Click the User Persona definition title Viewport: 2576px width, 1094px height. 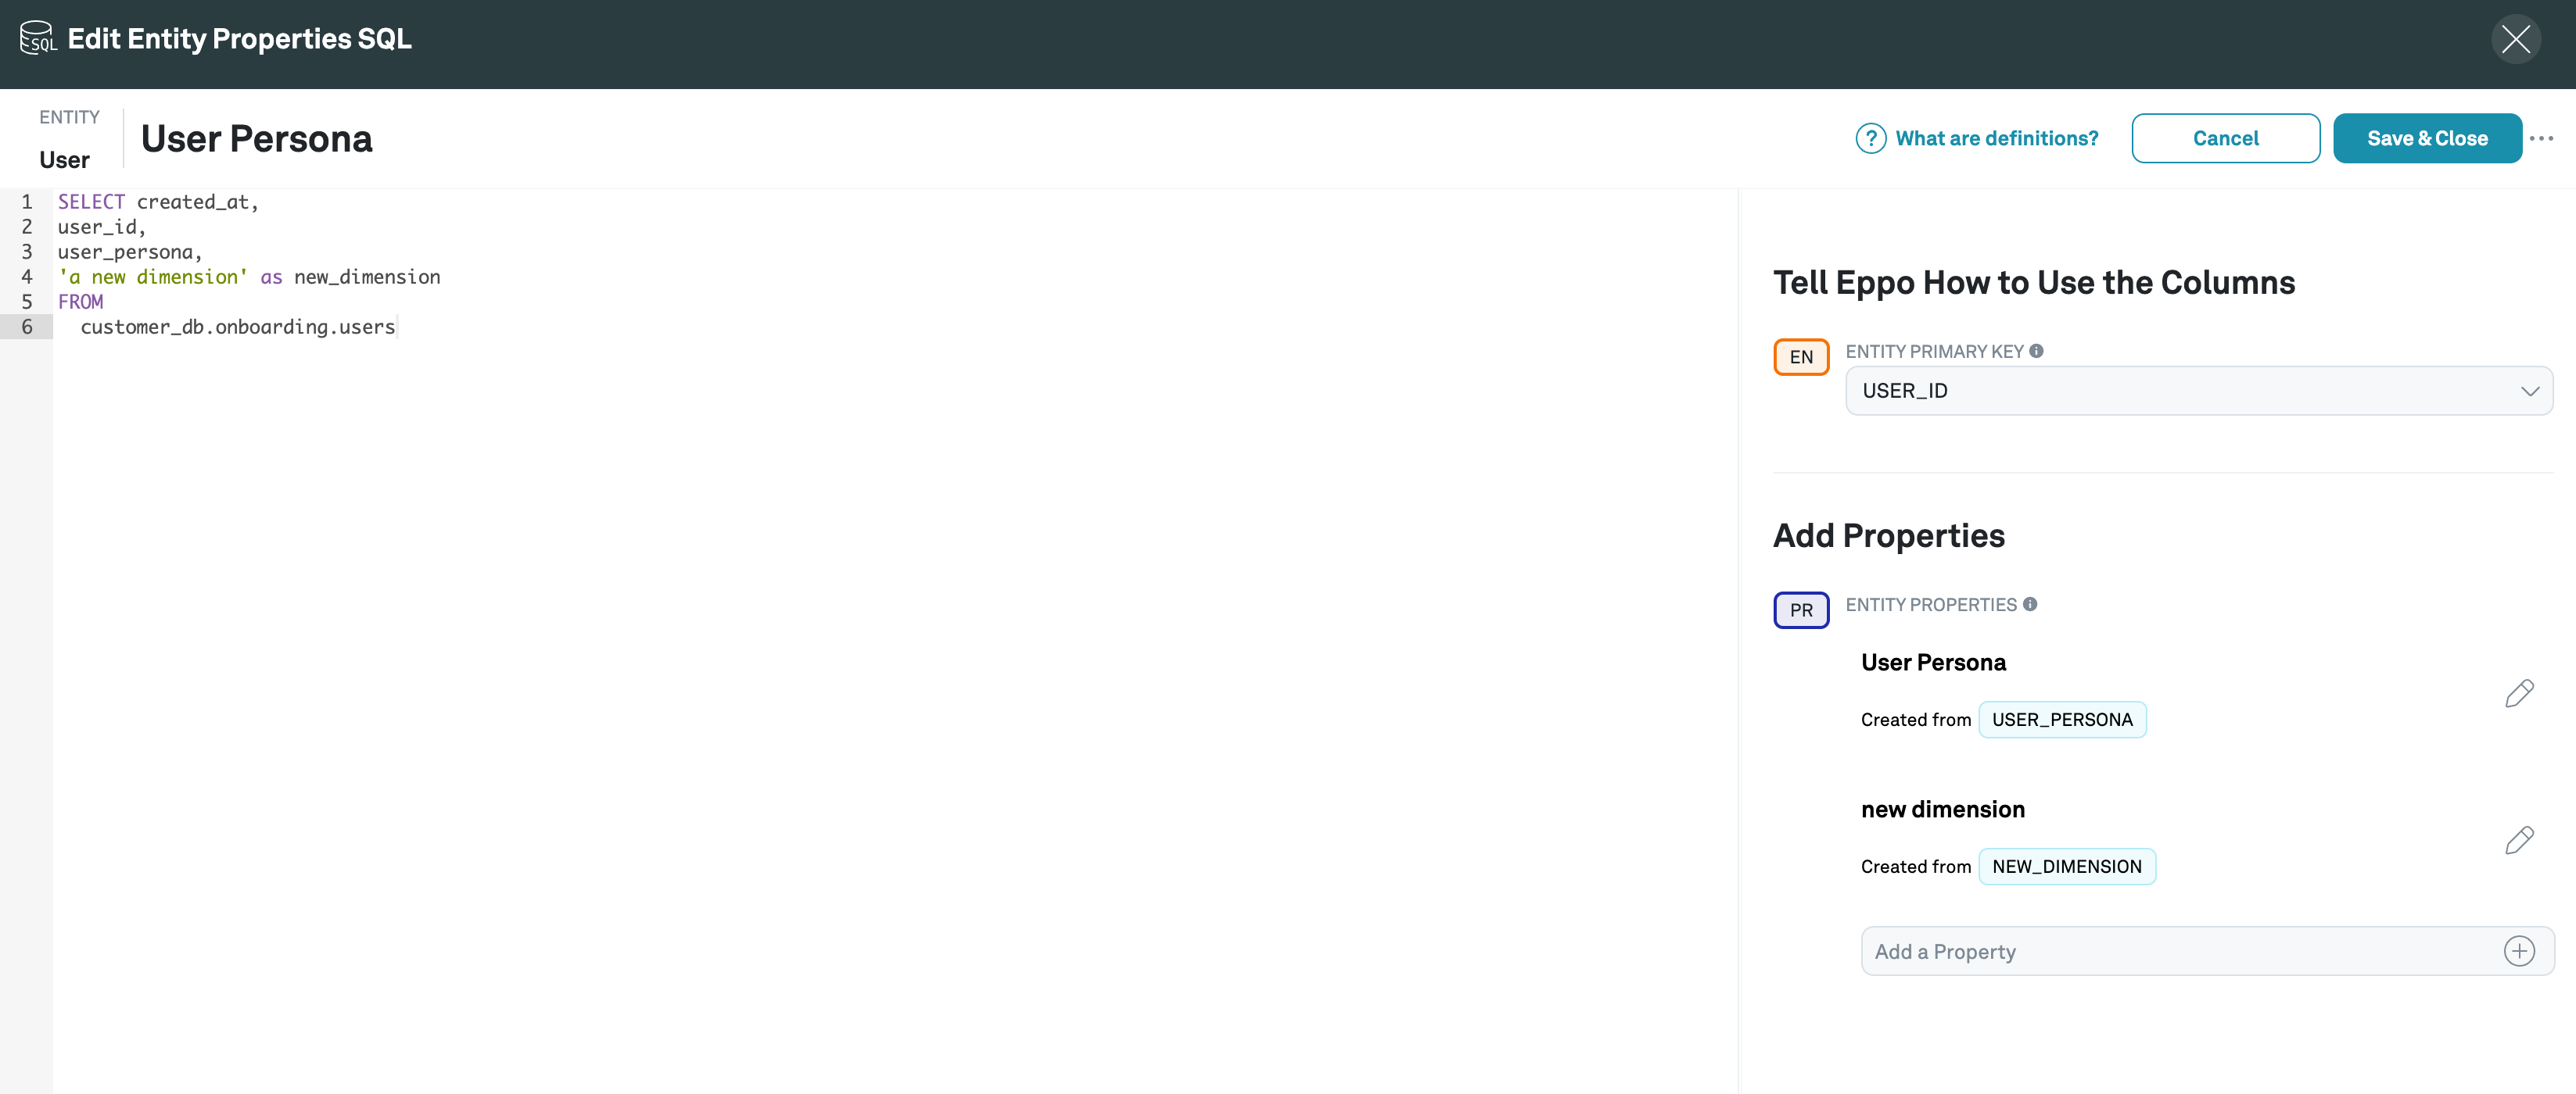click(256, 139)
